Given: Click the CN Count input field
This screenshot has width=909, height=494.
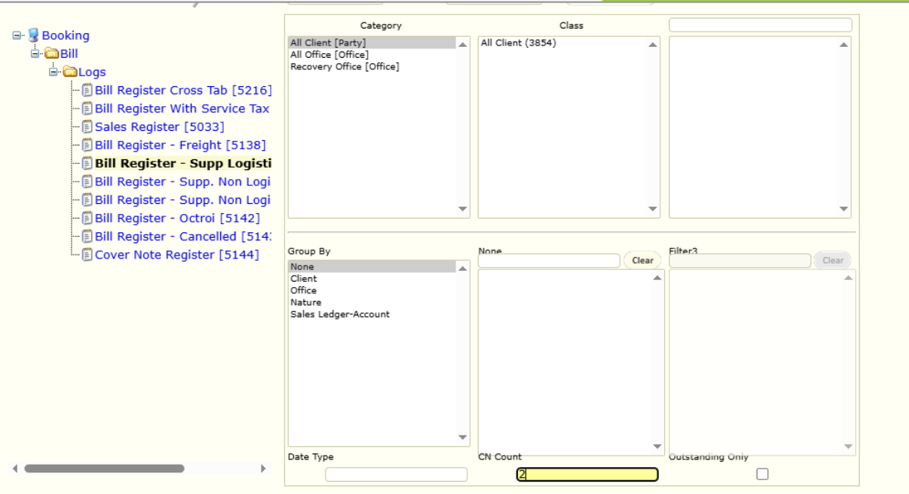Looking at the screenshot, I should (x=587, y=475).
